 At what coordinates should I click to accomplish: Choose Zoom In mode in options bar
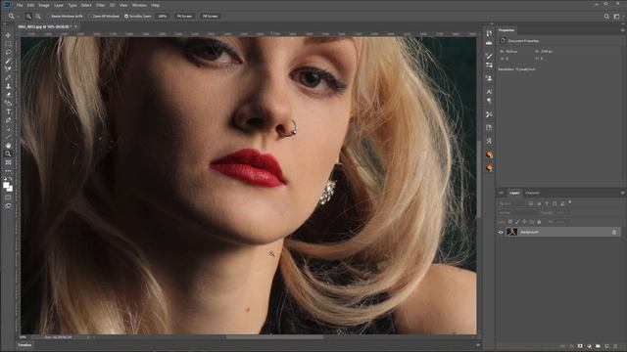click(28, 17)
